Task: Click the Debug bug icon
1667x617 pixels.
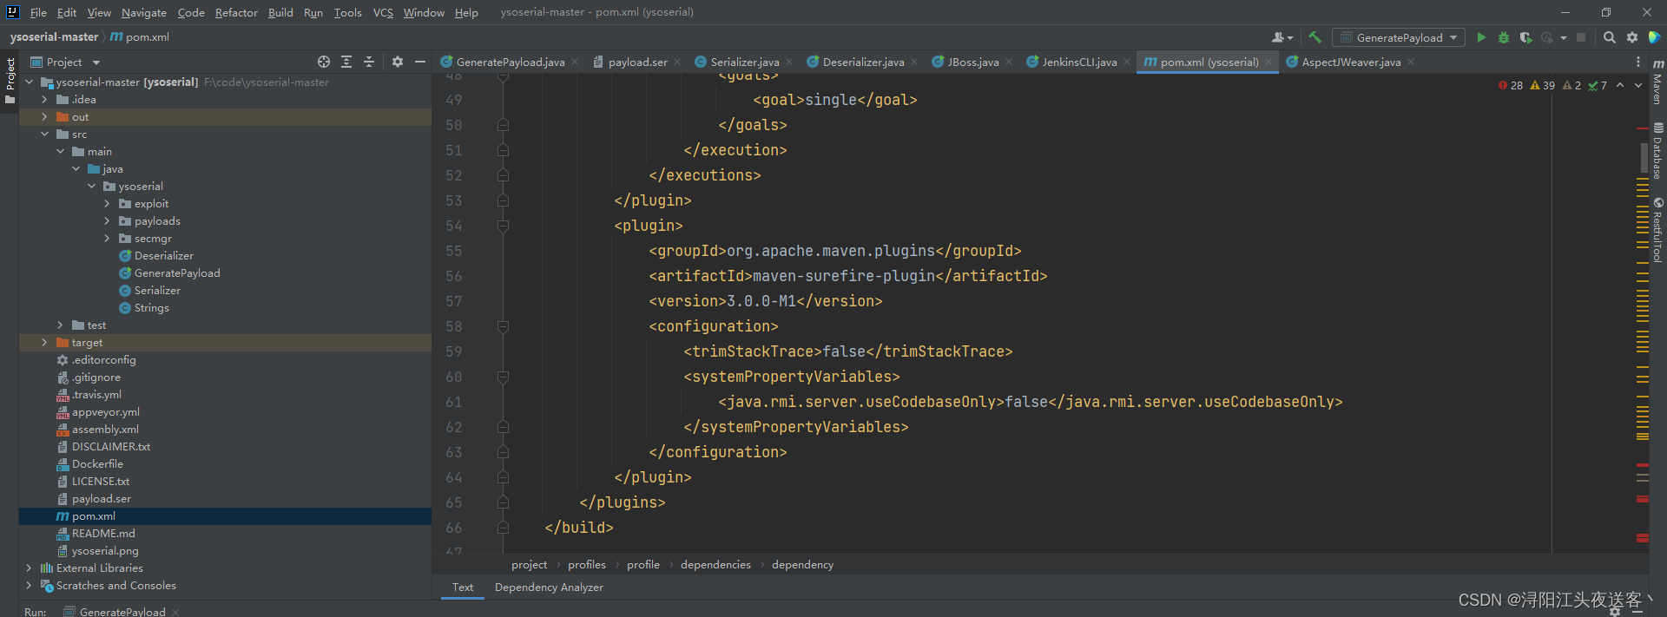Action: pyautogui.click(x=1503, y=37)
